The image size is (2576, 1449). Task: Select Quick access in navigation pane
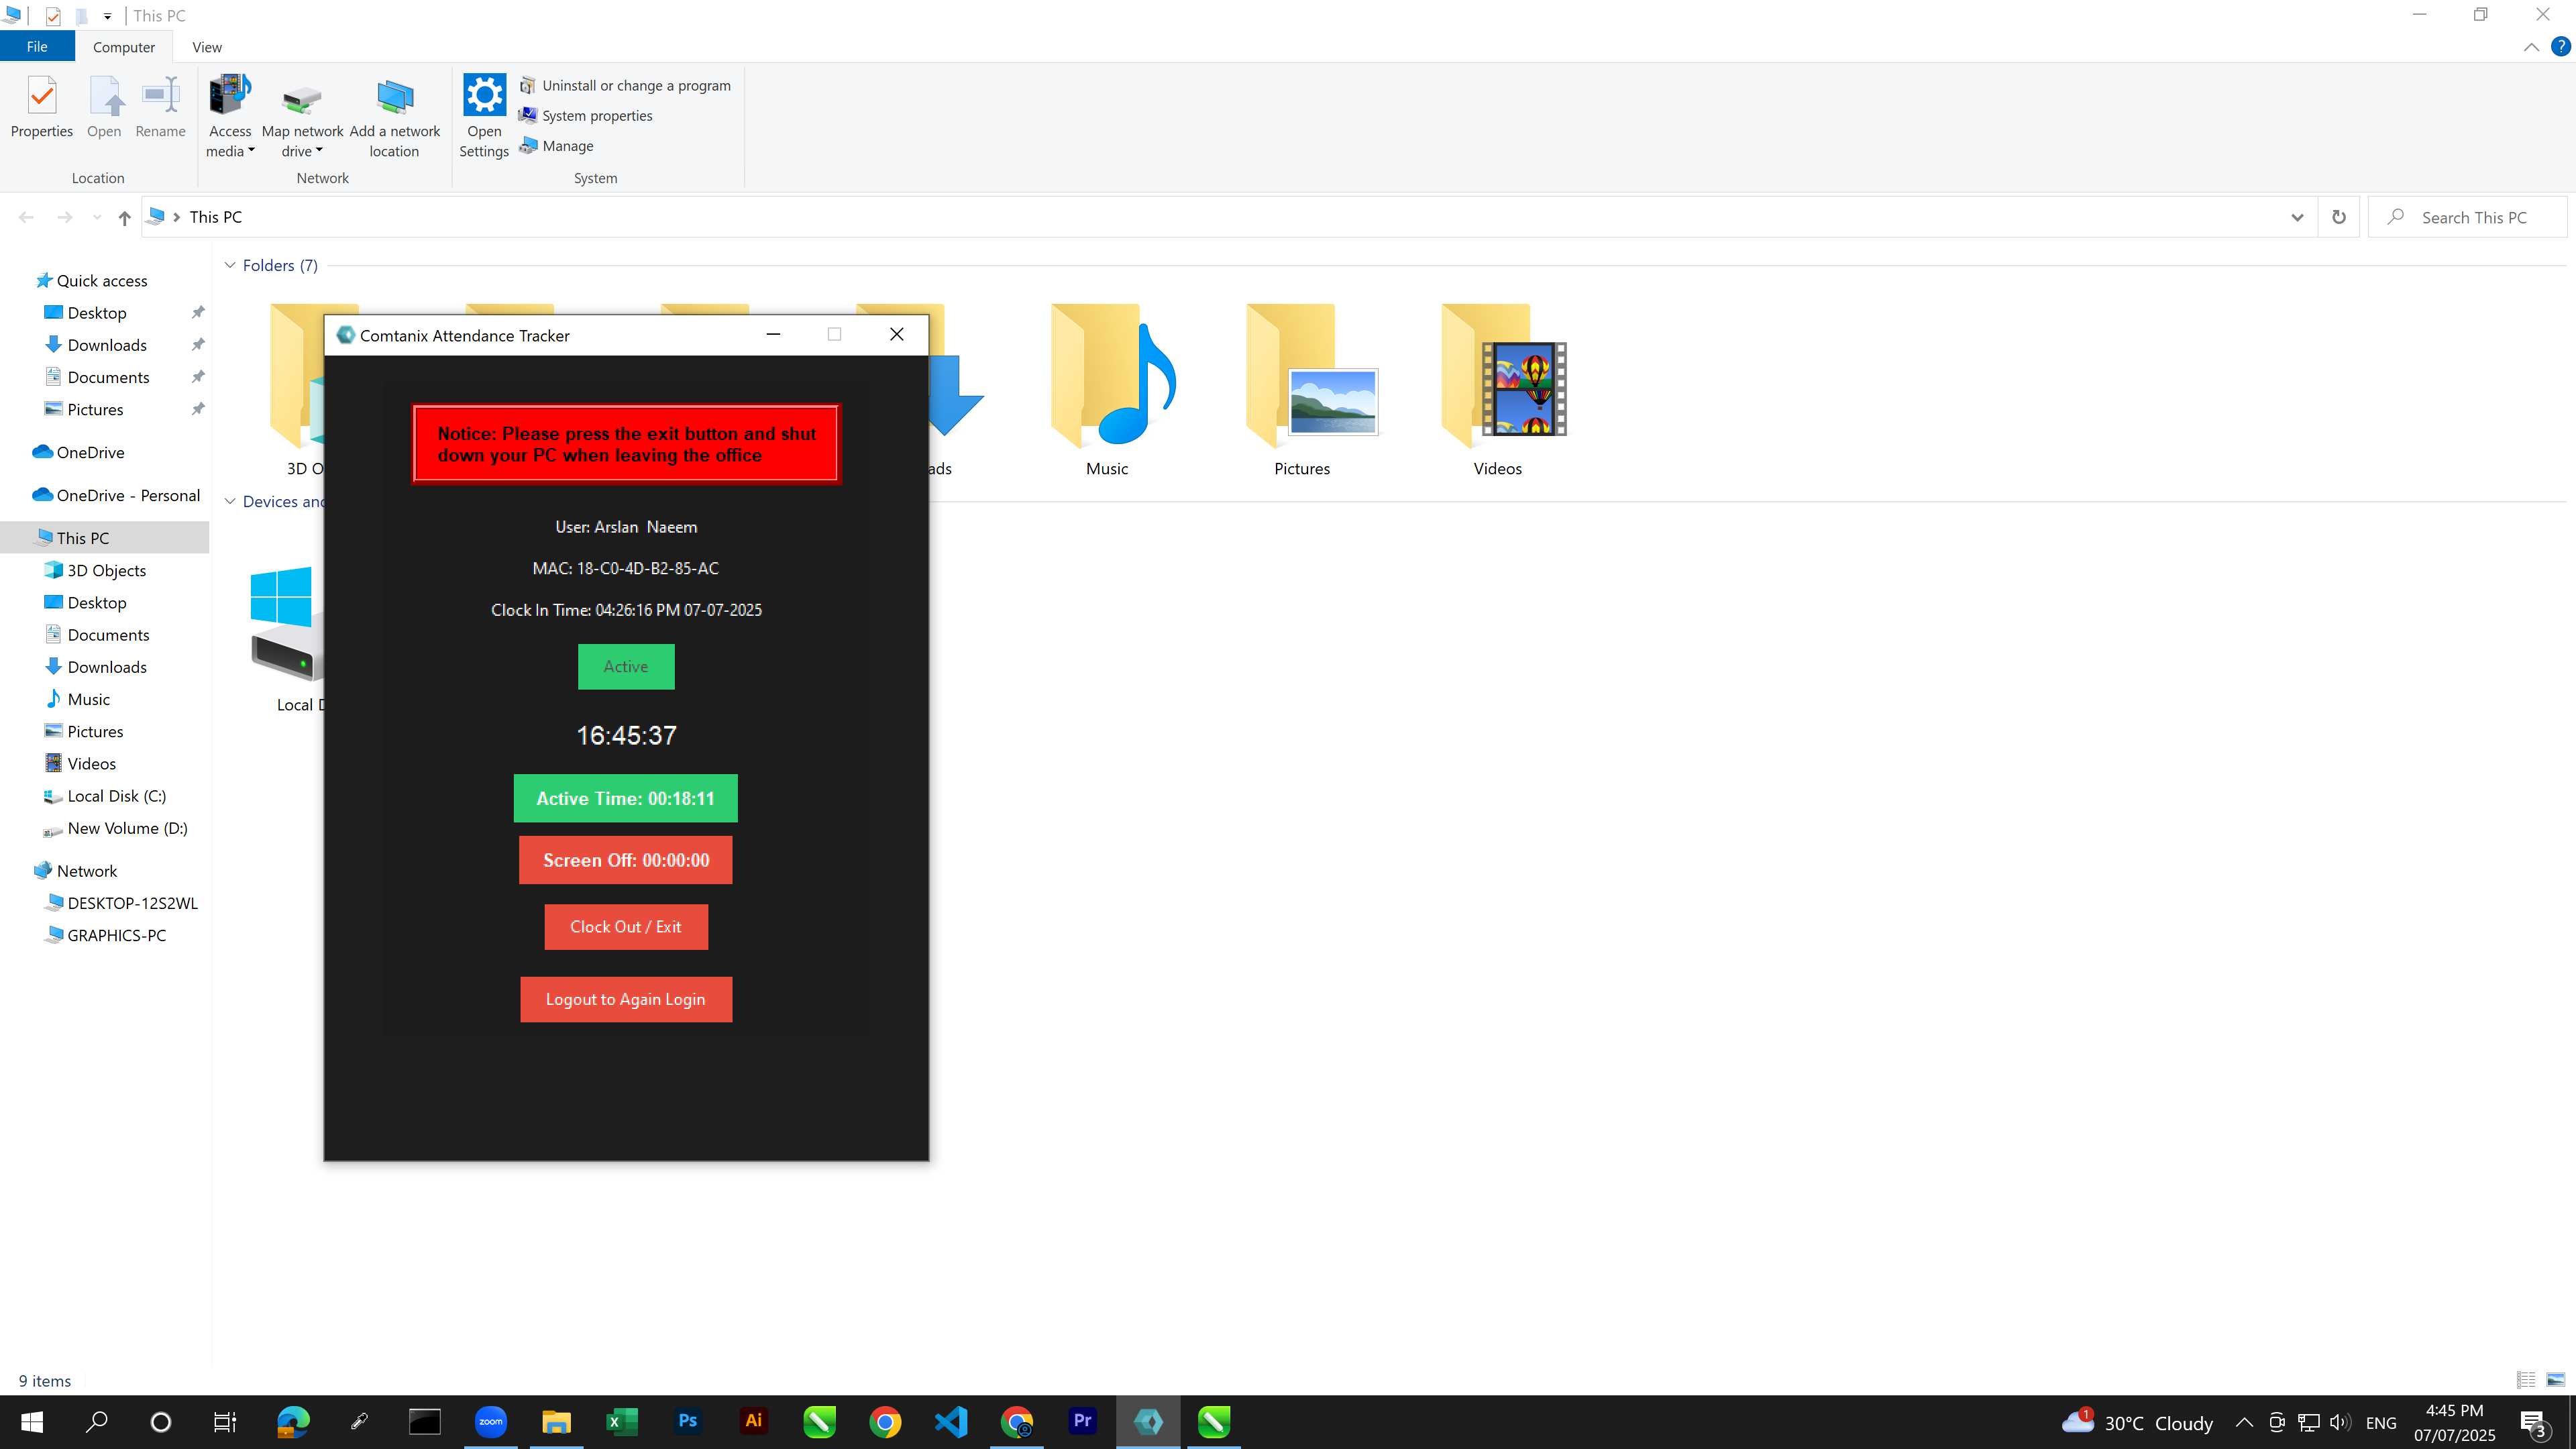102,281
